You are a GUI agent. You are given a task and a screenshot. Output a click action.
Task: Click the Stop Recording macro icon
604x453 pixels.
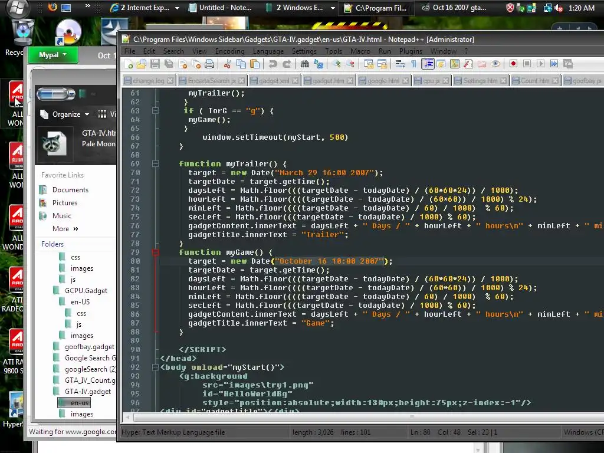pos(527,64)
